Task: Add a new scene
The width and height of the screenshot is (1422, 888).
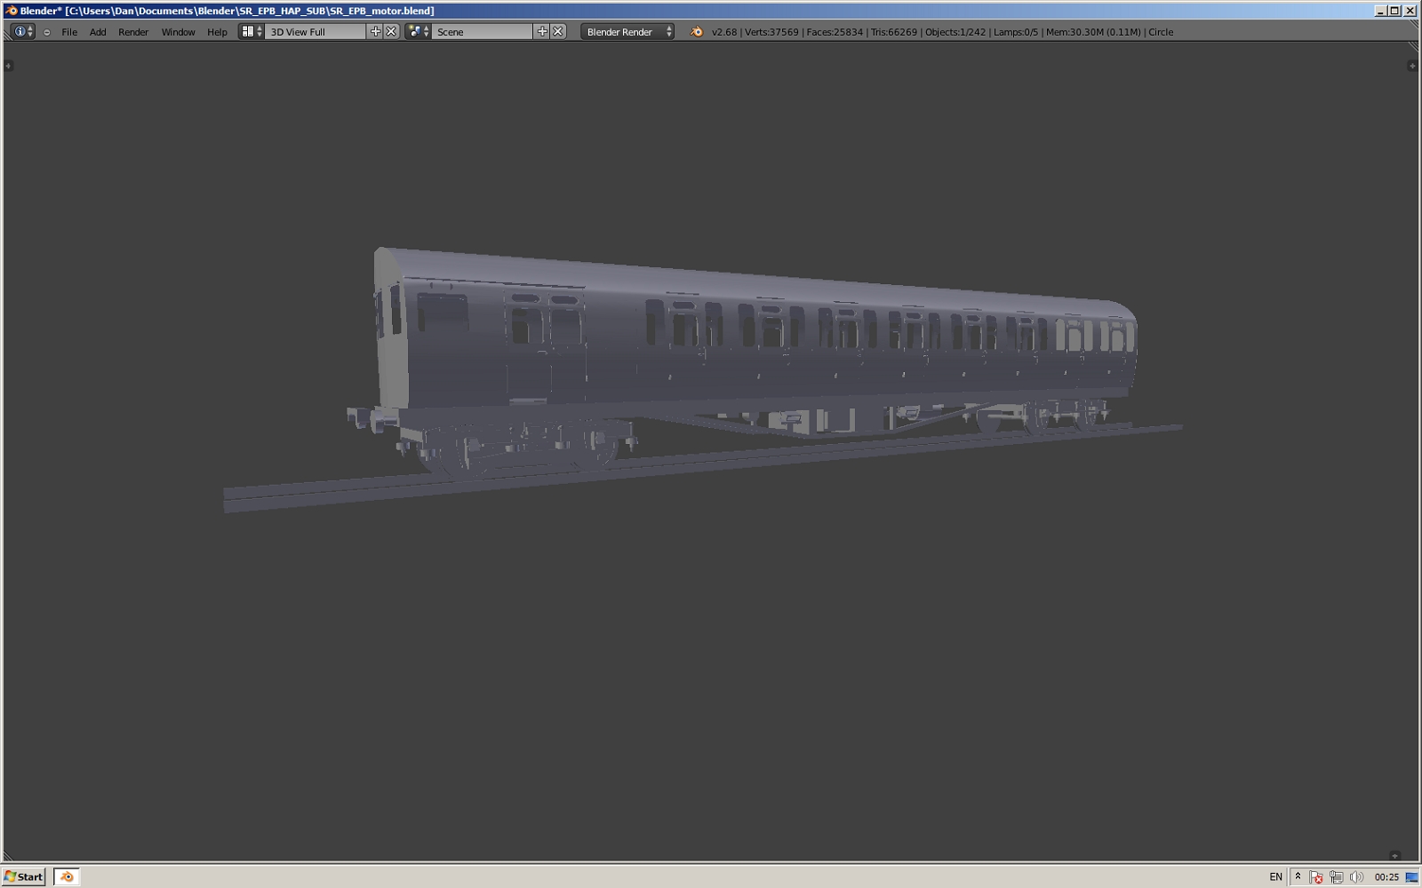Action: (542, 32)
